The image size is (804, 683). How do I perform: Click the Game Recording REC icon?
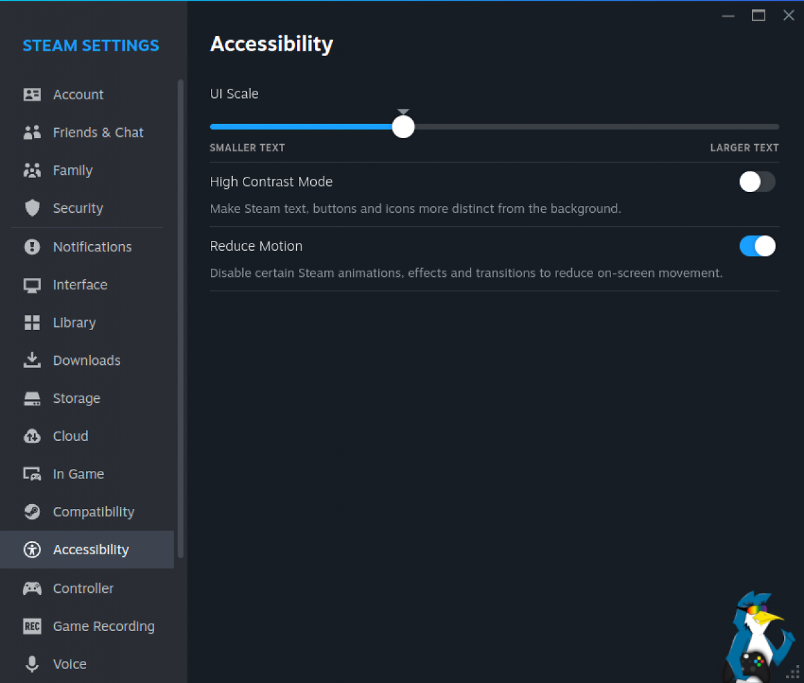point(32,626)
